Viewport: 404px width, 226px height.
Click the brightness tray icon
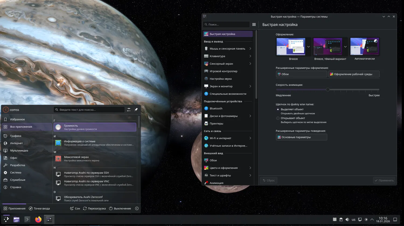pos(366,220)
